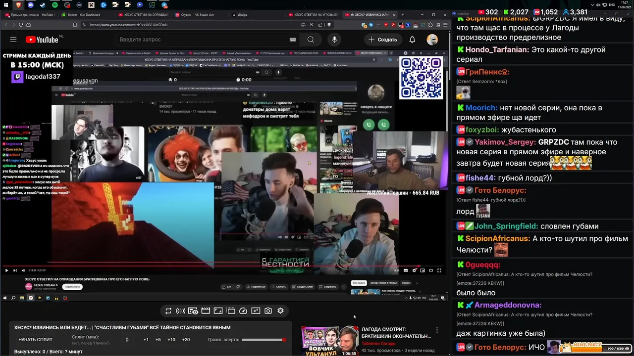634x356 pixels.
Task: Open a new browser tab
Action: (x=403, y=15)
